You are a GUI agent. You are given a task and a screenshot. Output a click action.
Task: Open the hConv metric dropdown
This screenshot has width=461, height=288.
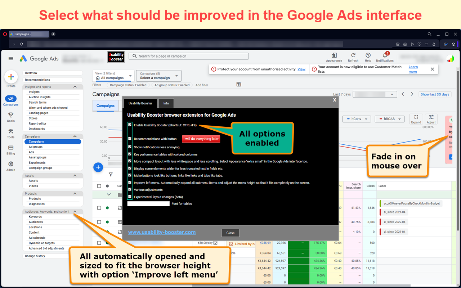pyautogui.click(x=357, y=119)
